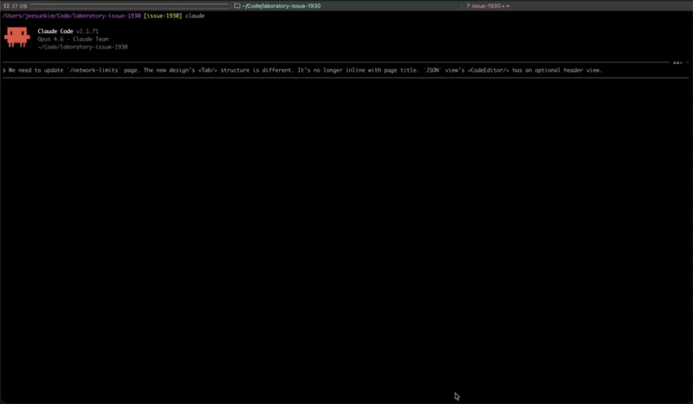Click the ~/Code/laboratory-issue-1930 window title
The image size is (693, 404).
tap(281, 5)
